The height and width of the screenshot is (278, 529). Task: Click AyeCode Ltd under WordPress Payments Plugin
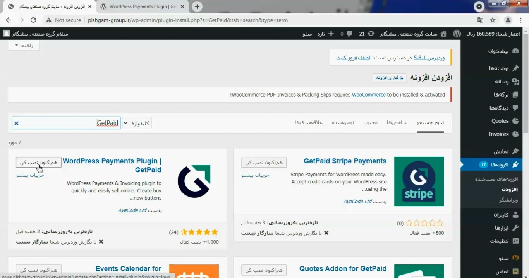pyautogui.click(x=132, y=210)
